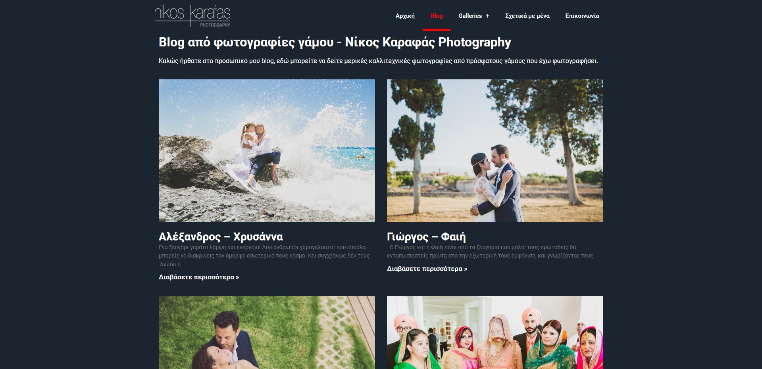Open the couple on rocks wave photo
The image size is (762, 369).
point(267,151)
